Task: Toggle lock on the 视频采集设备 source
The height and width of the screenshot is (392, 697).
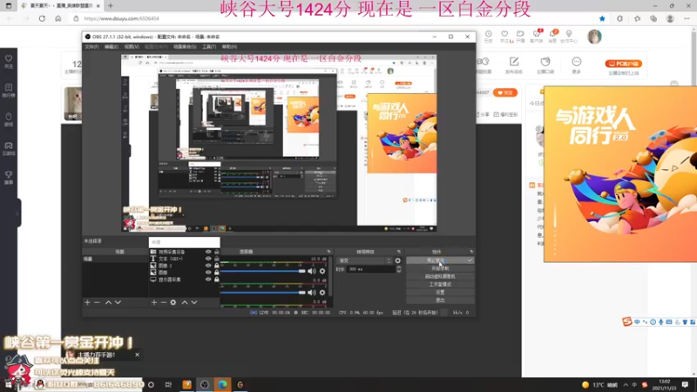Action: [x=216, y=252]
